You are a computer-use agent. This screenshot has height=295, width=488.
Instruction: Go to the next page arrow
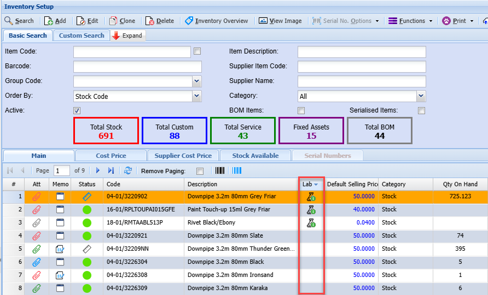coord(98,170)
